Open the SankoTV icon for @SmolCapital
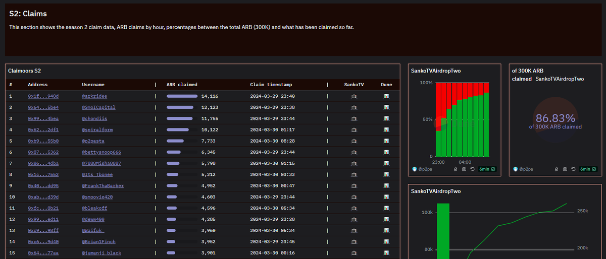This screenshot has width=606, height=259. (354, 107)
